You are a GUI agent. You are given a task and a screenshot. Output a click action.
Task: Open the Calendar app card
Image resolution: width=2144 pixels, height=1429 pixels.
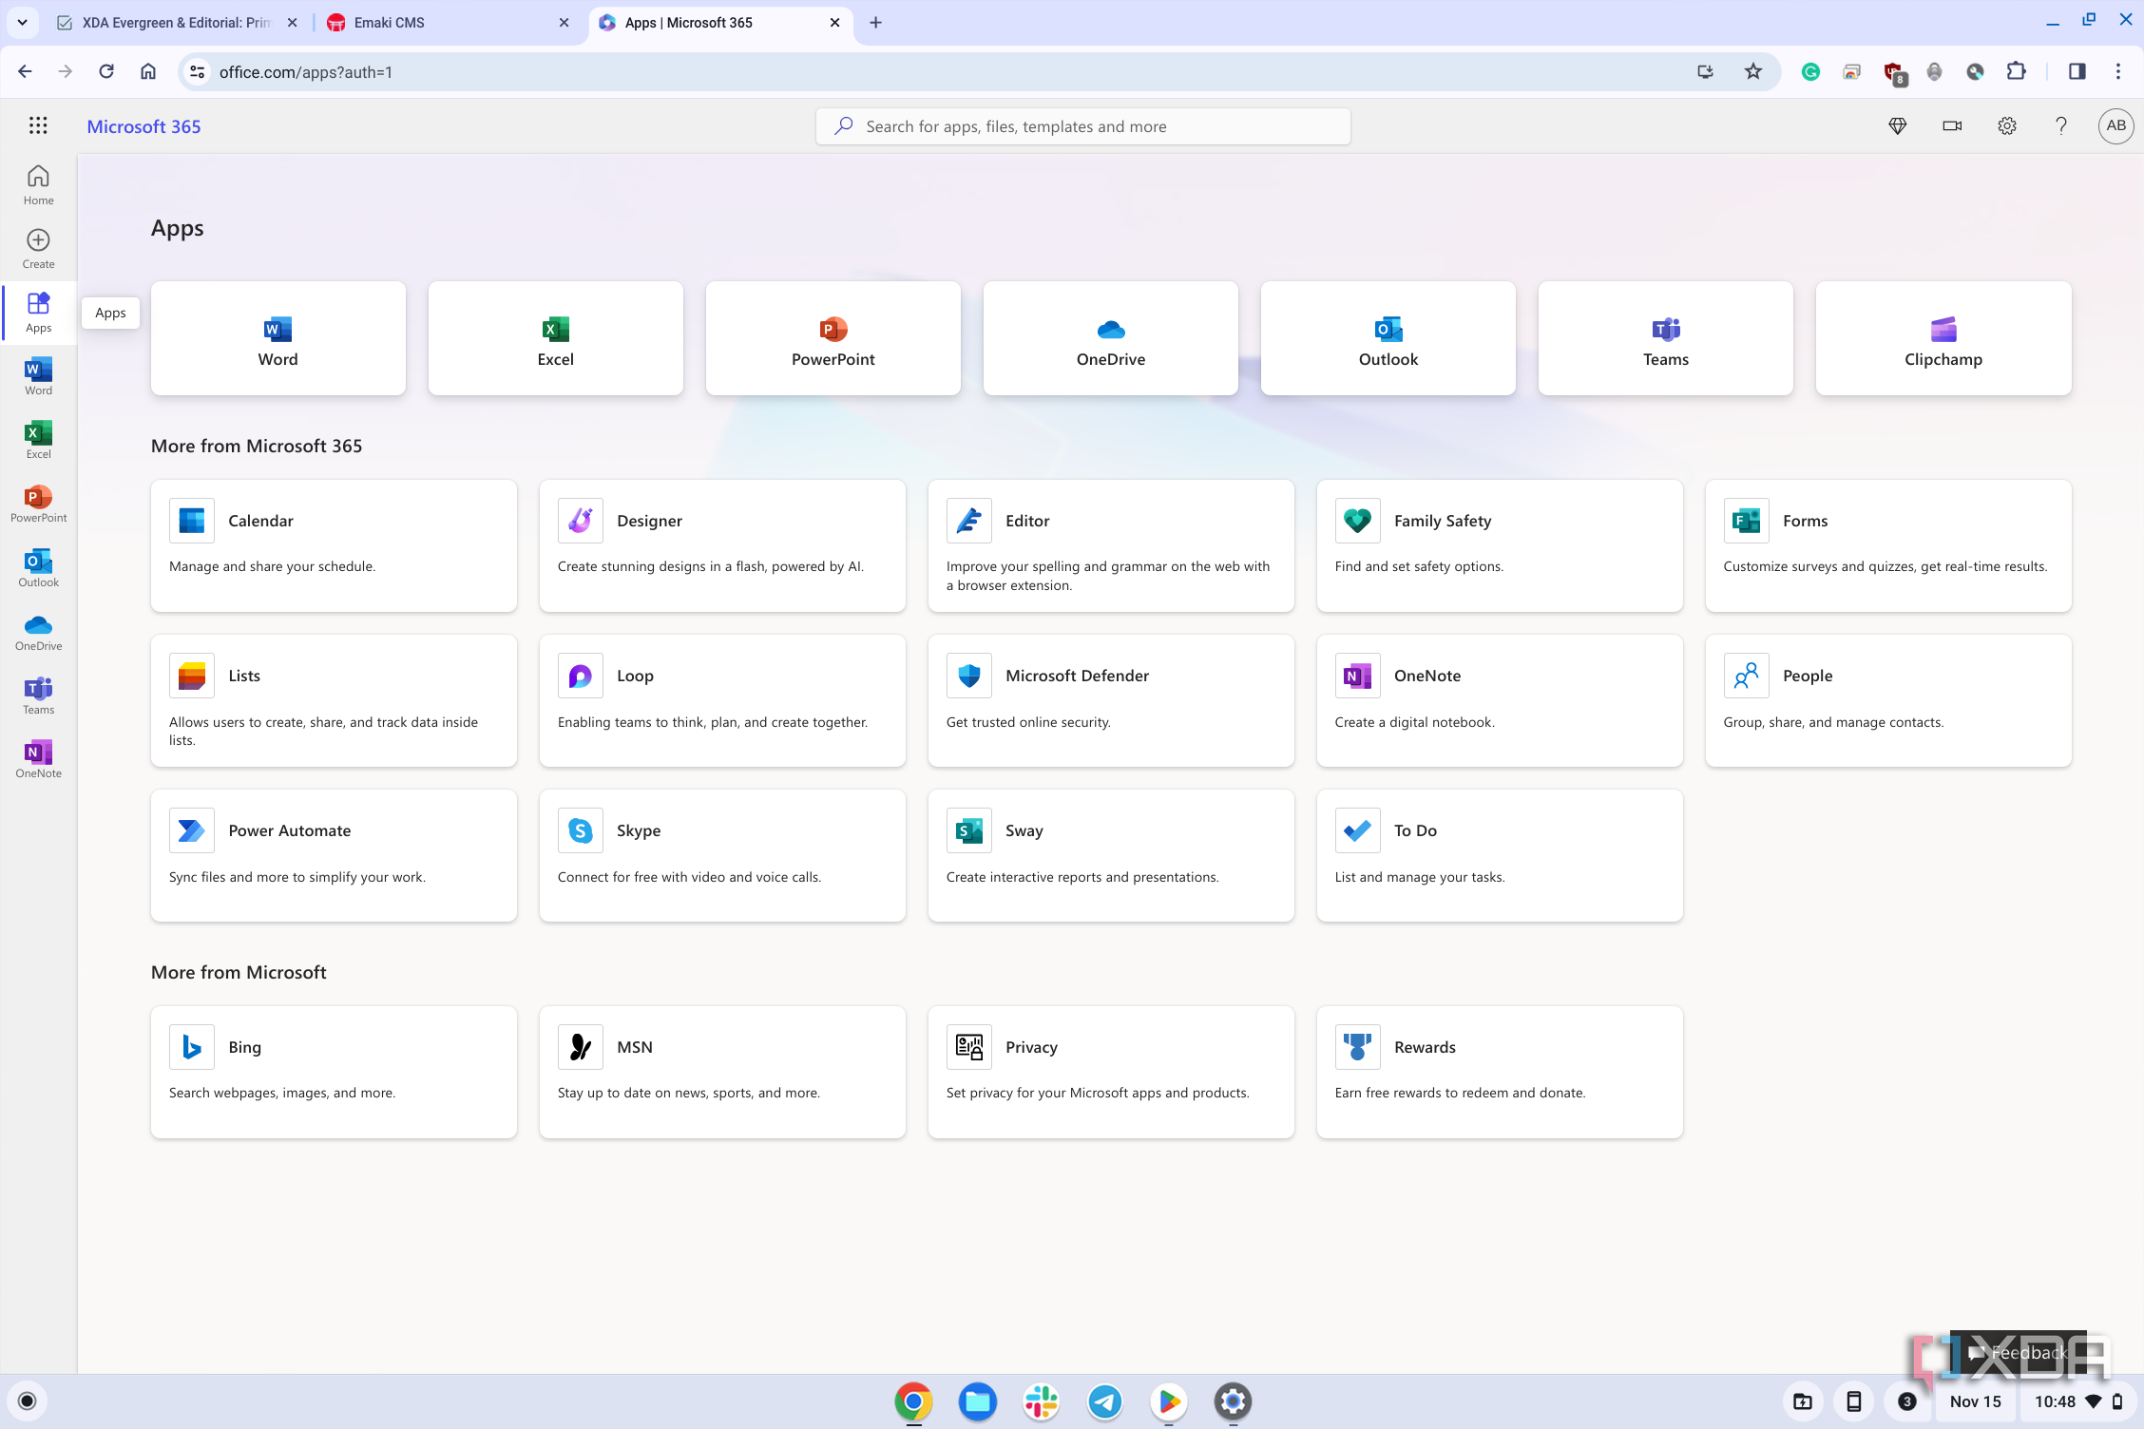(x=334, y=545)
